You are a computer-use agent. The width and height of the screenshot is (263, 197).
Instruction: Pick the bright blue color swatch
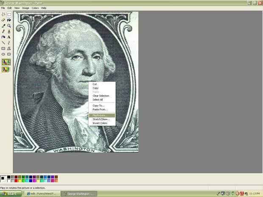click(31, 180)
